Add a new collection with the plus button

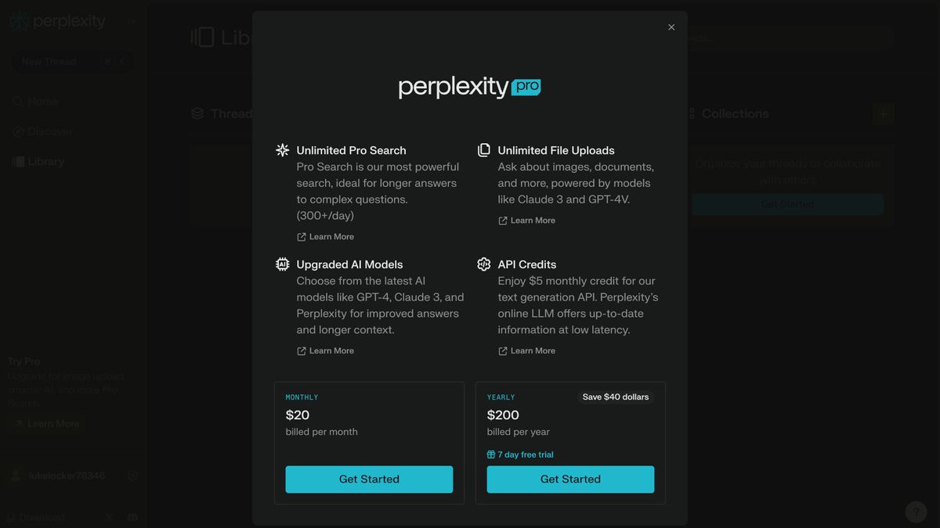point(883,114)
